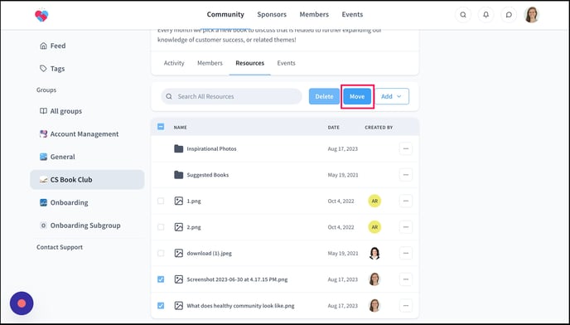Click AR avatar on 2.png row

click(374, 227)
